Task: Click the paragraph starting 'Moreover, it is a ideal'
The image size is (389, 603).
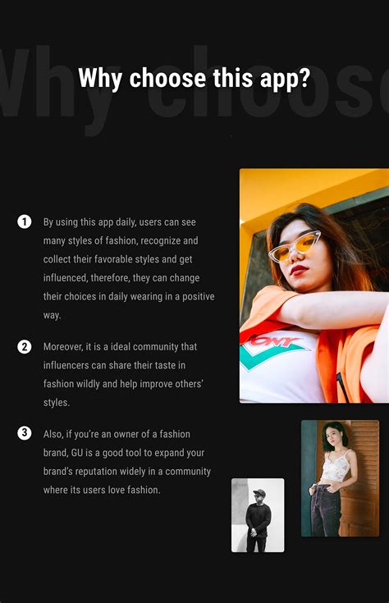Action: (x=123, y=375)
